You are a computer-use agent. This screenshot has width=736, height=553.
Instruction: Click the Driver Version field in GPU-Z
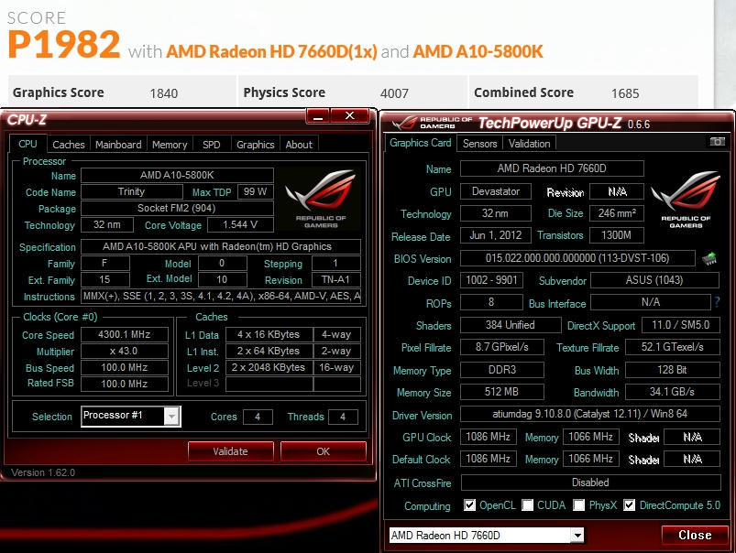click(x=590, y=414)
